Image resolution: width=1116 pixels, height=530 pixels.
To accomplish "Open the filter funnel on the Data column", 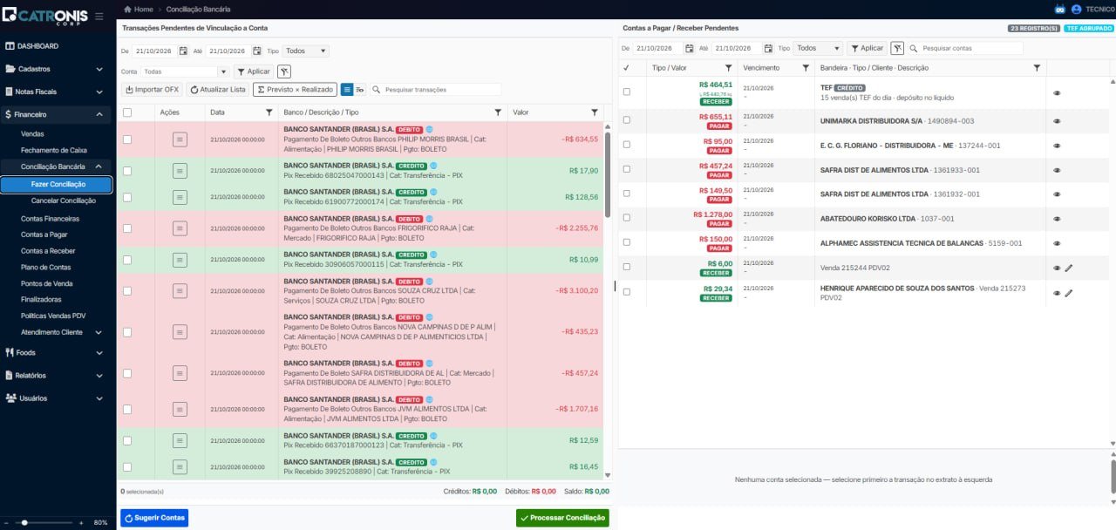I will click(269, 112).
